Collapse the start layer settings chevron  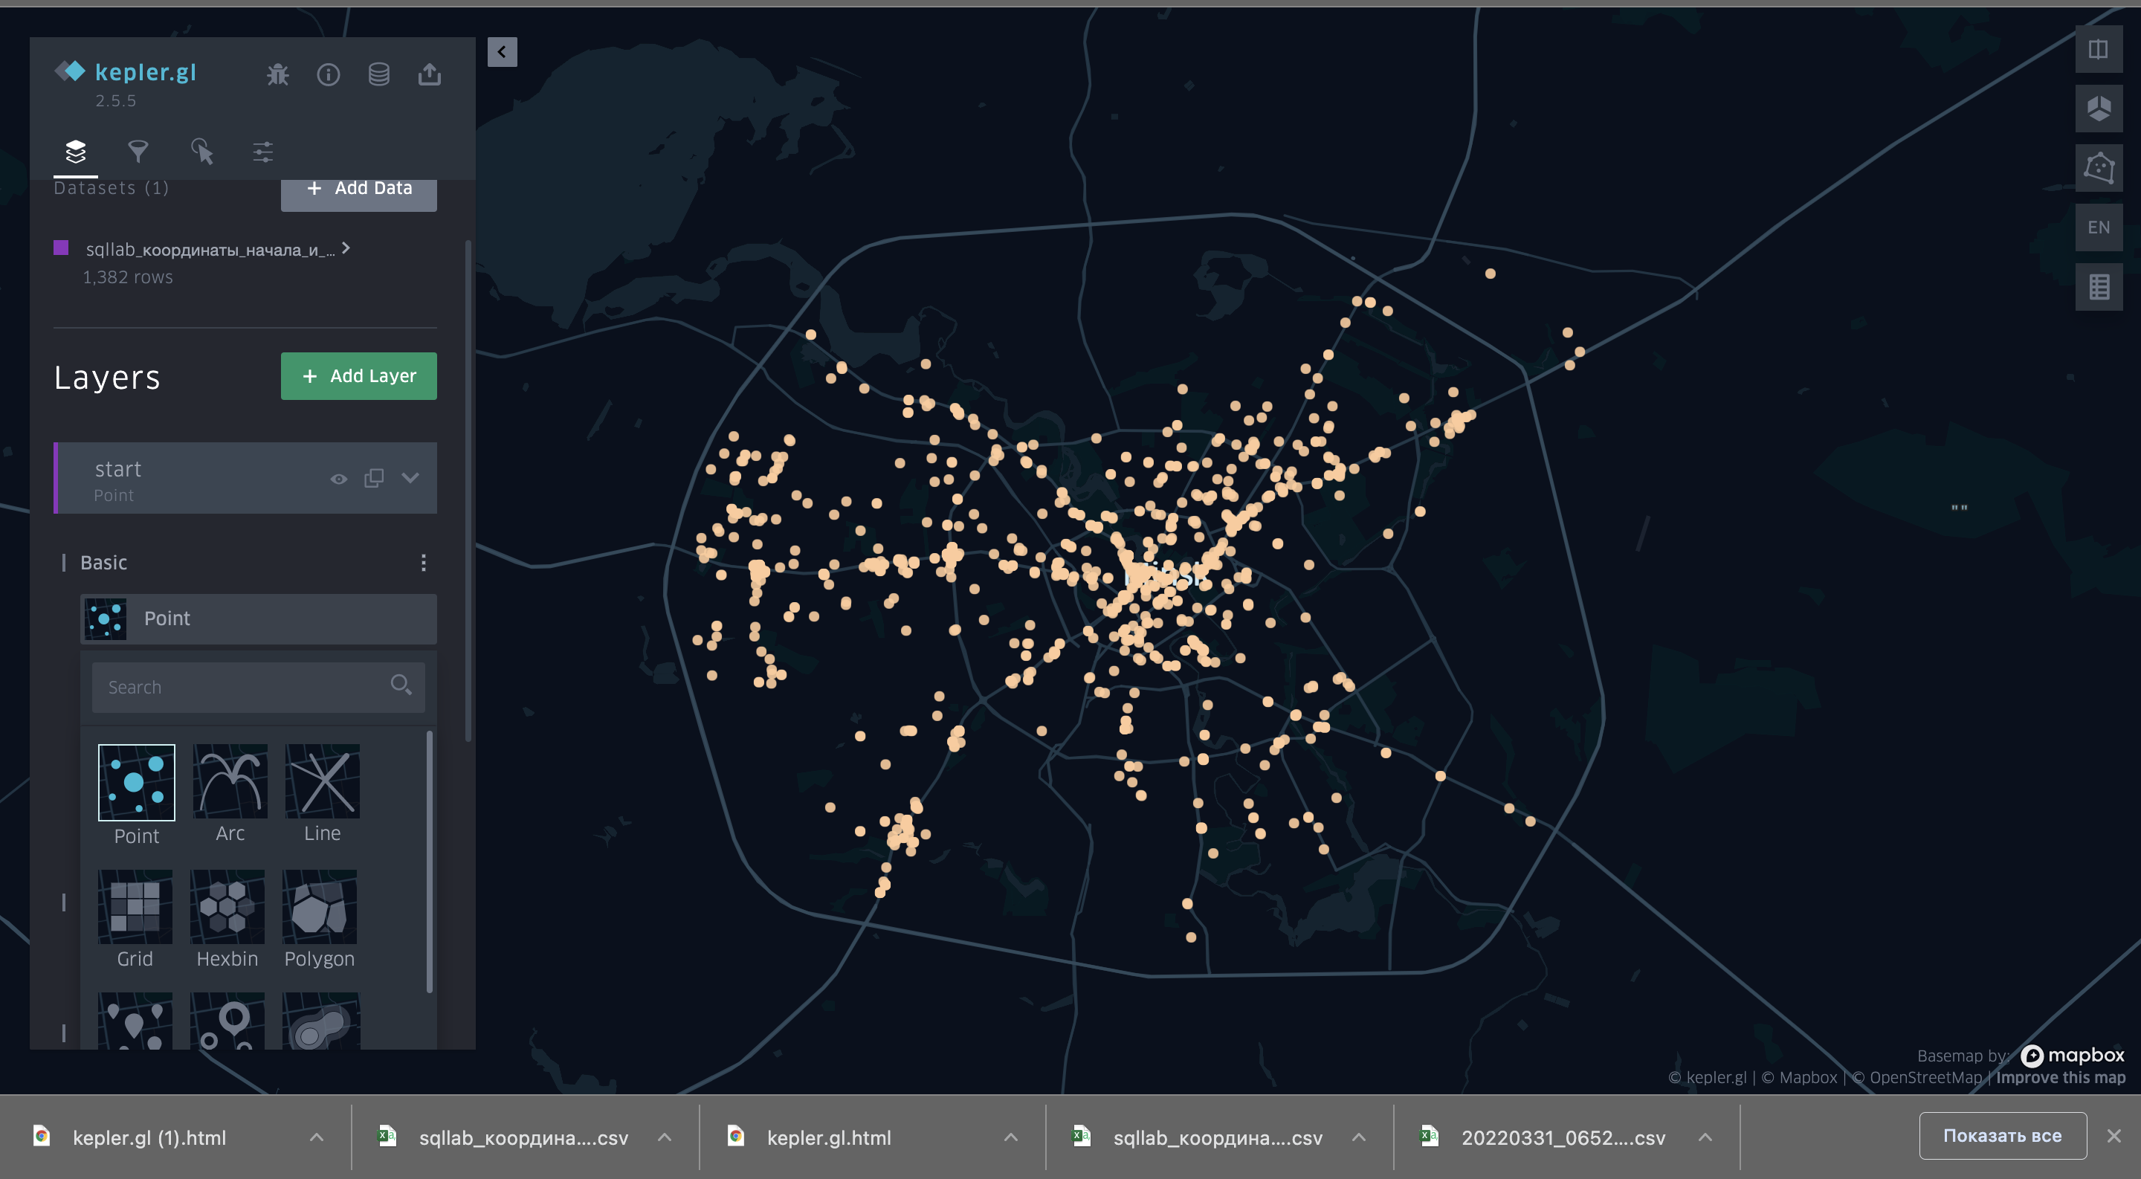coord(410,478)
